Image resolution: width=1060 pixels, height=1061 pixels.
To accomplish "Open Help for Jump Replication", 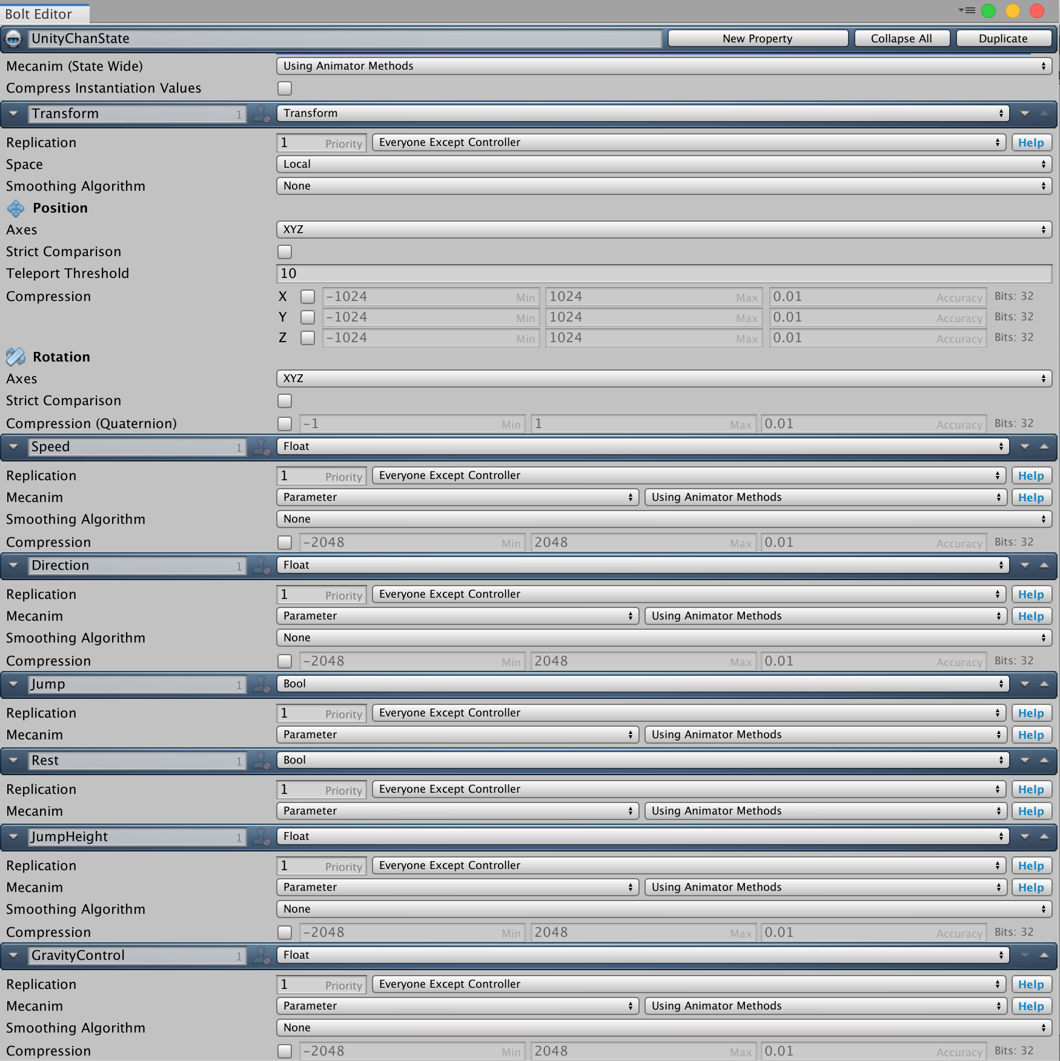I will (1031, 713).
